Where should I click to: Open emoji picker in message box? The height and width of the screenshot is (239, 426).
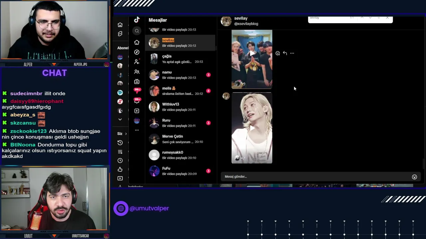click(x=414, y=177)
